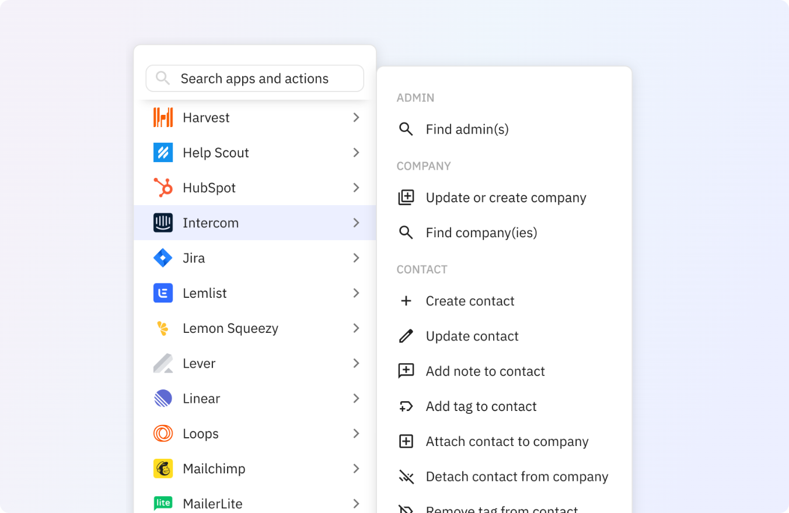This screenshot has width=789, height=513.
Task: Open the Linear app entry
Action: click(x=255, y=398)
